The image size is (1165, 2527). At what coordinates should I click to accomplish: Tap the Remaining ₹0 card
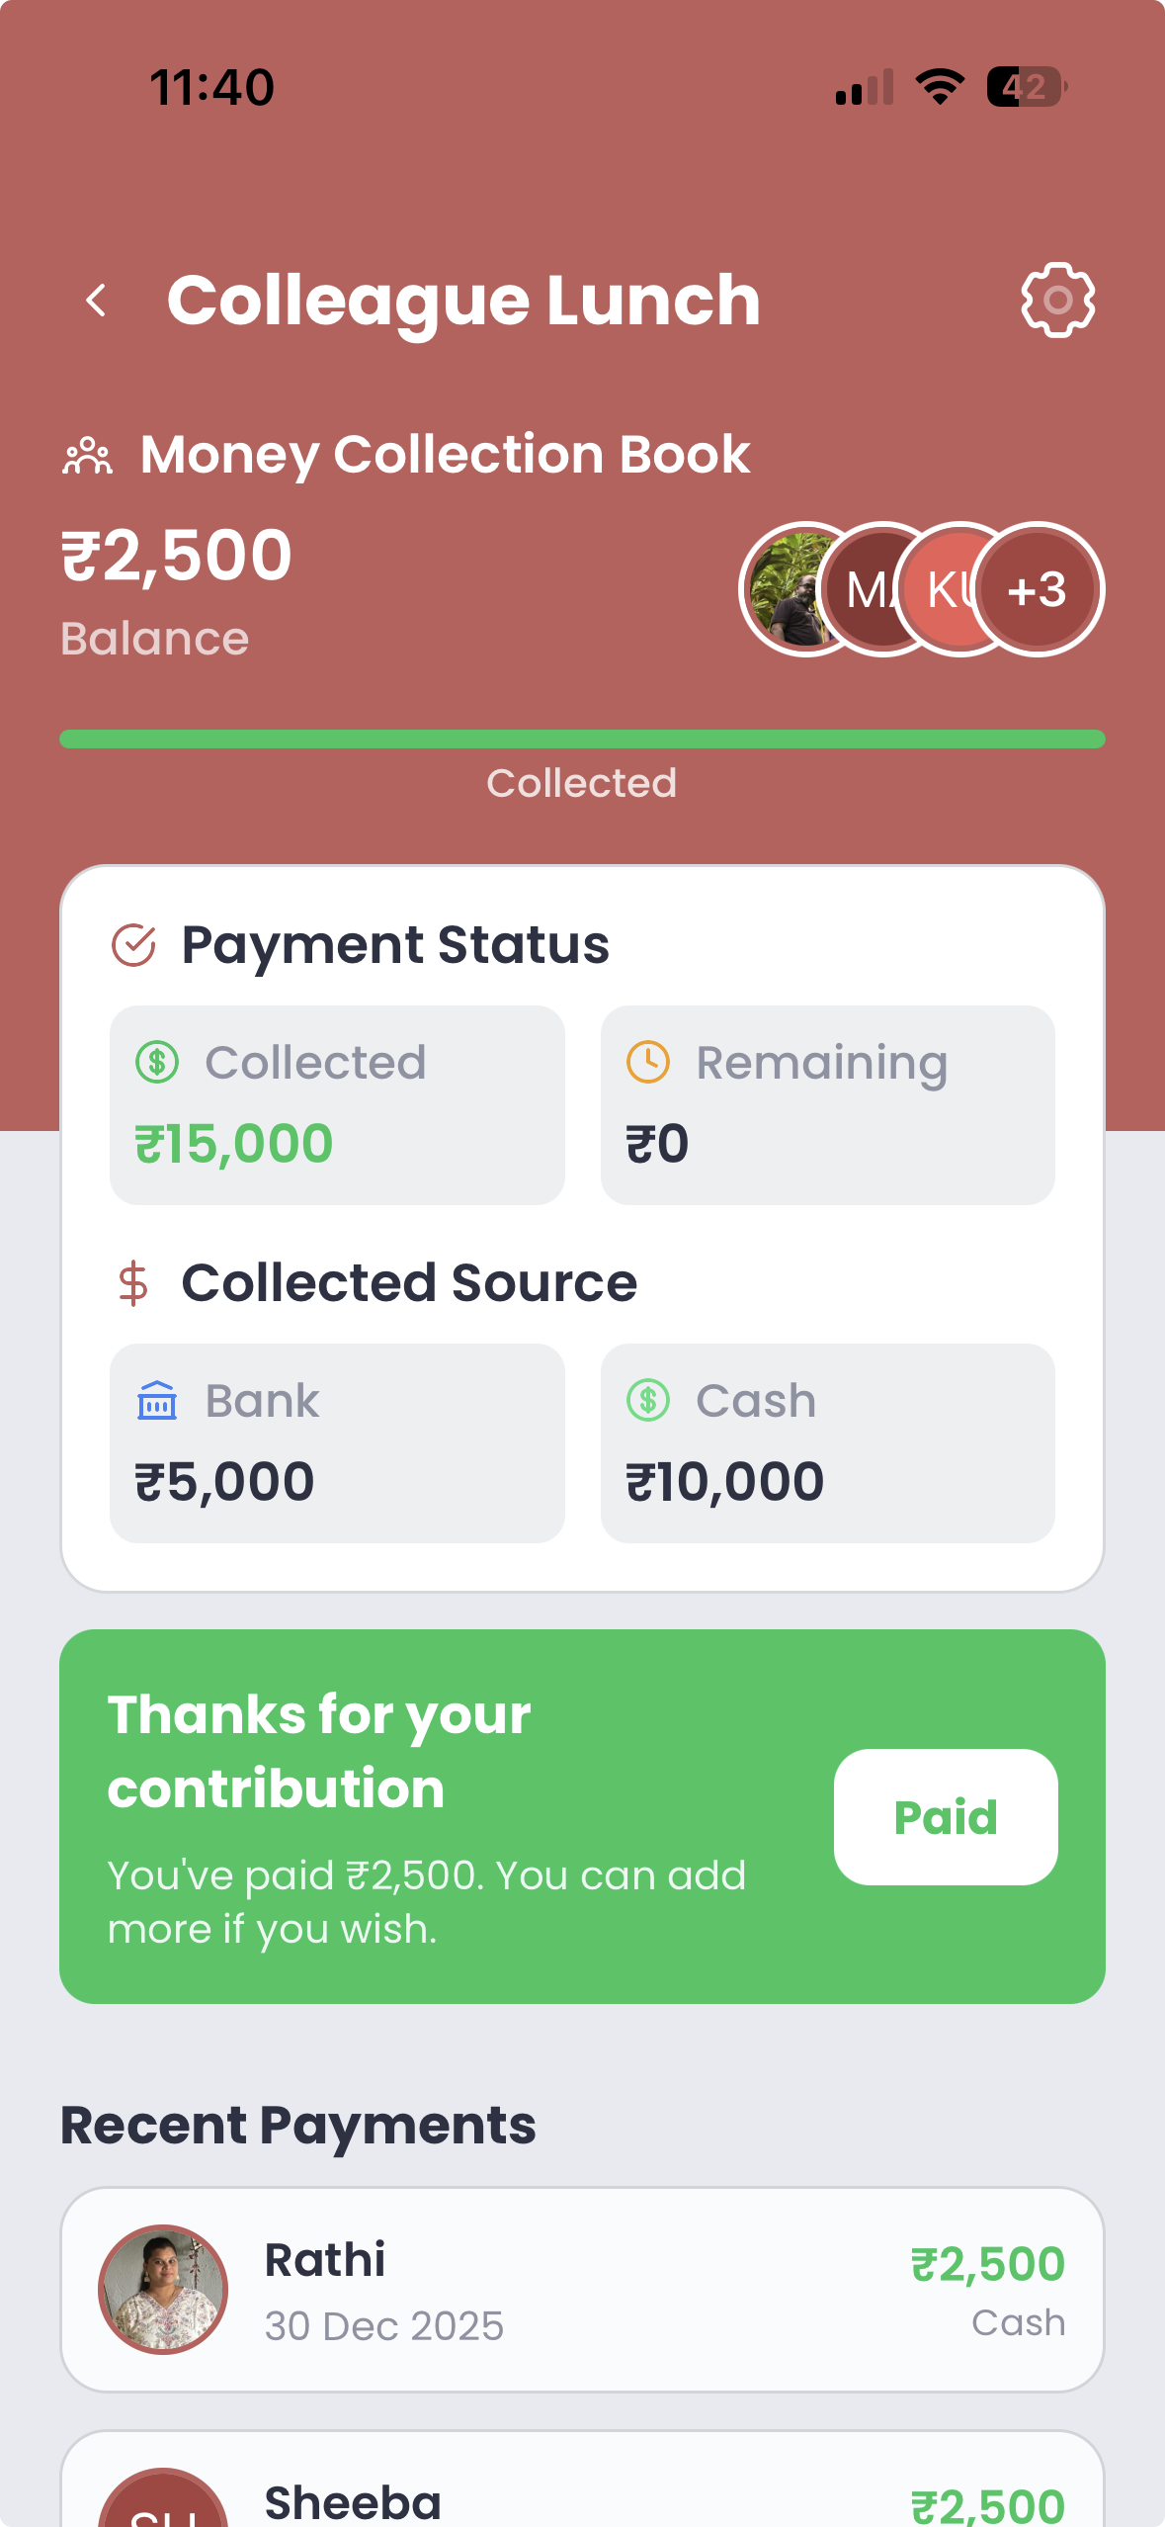(x=827, y=1105)
